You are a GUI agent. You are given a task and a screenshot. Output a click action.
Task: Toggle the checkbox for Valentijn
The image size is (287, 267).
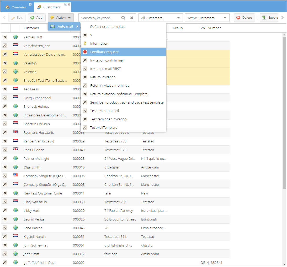(5, 63)
